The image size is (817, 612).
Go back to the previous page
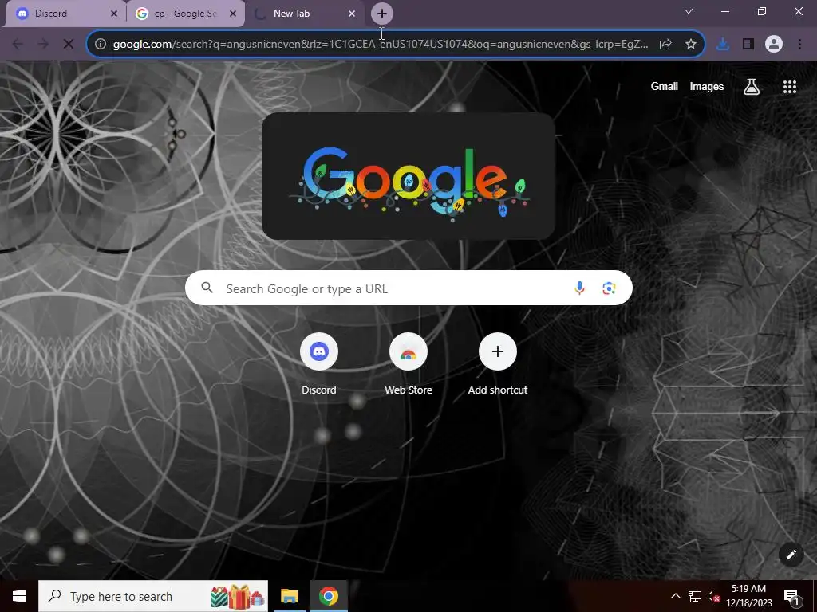click(18, 45)
